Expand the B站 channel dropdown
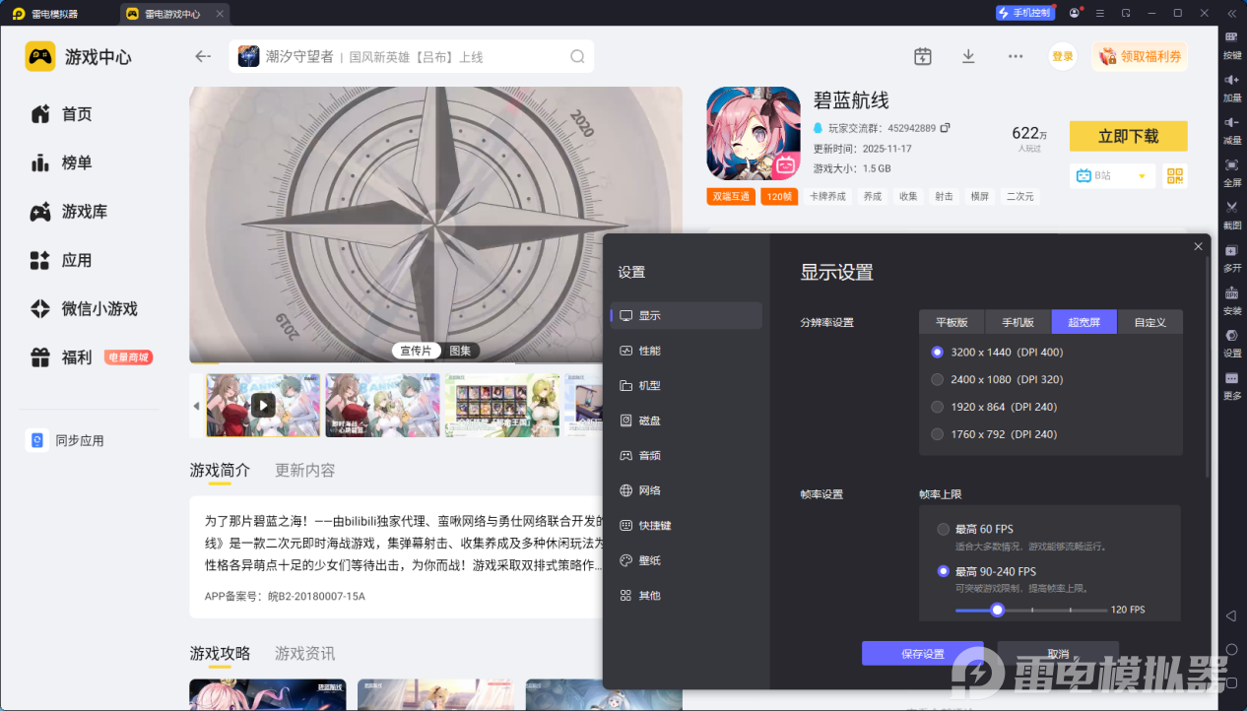1247x711 pixels. tap(1143, 176)
